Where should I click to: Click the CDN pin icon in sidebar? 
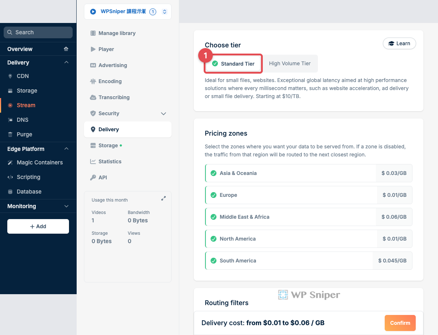click(10, 76)
